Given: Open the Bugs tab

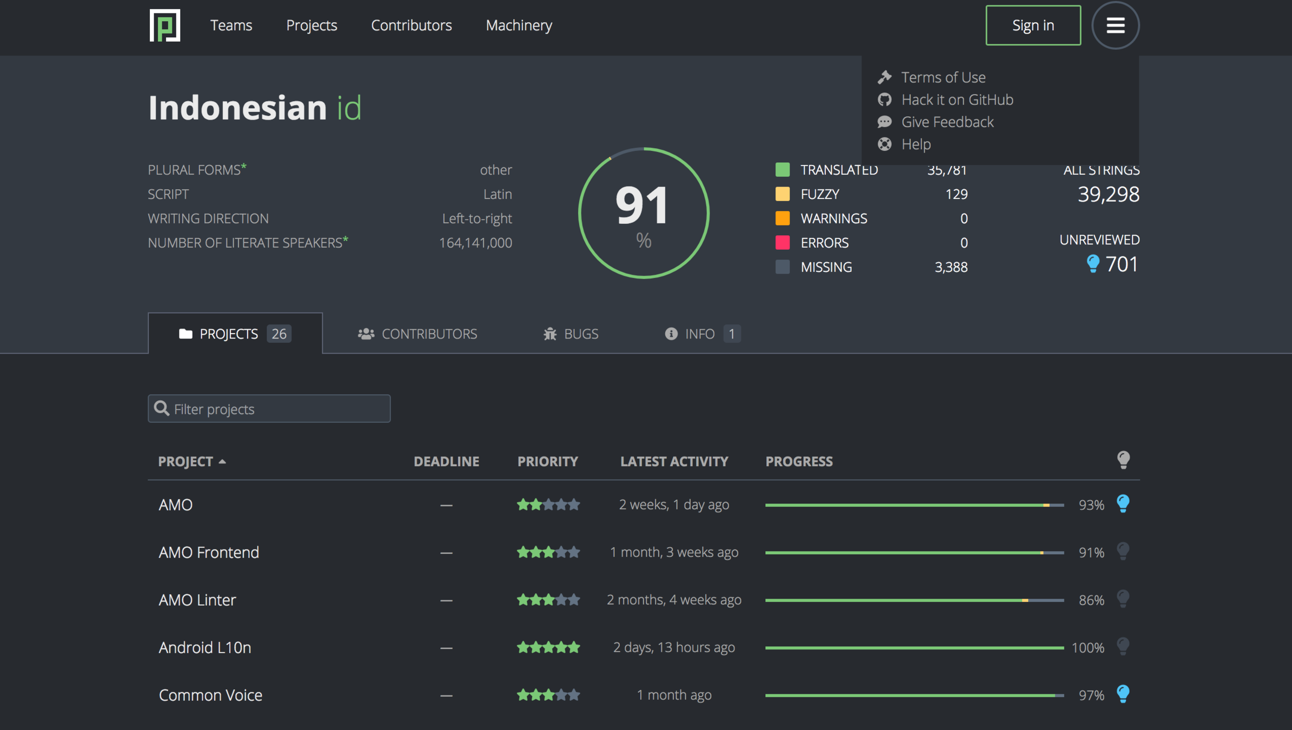Looking at the screenshot, I should coord(571,334).
